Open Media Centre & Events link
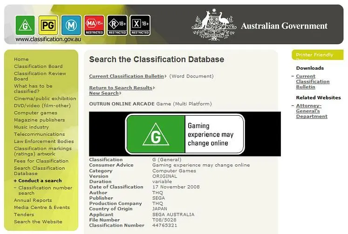 [42, 208]
